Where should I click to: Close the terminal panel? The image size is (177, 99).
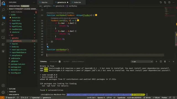coord(173,62)
